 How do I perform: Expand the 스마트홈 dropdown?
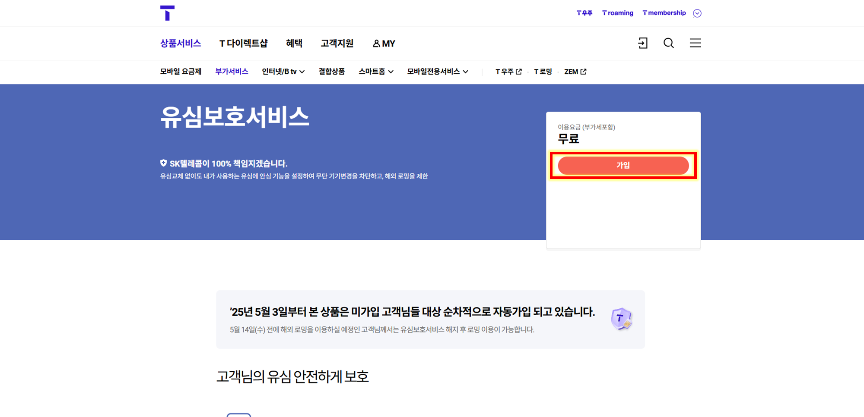[x=376, y=72]
